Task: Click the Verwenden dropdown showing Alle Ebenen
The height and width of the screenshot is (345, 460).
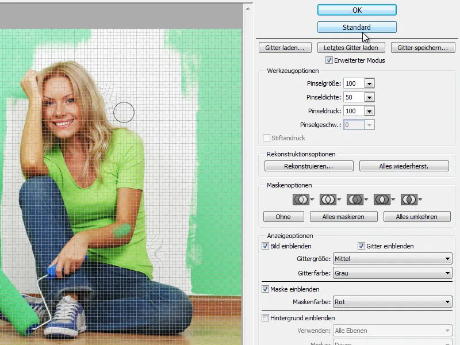Action: click(393, 331)
